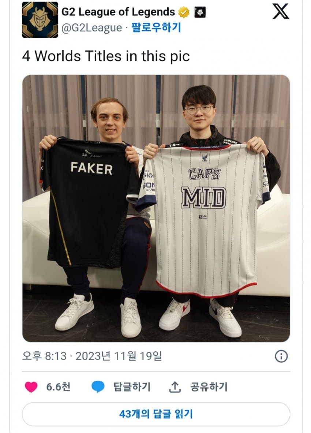Click the 답글하기 reply label
The height and width of the screenshot is (433, 311).
[x=132, y=387]
